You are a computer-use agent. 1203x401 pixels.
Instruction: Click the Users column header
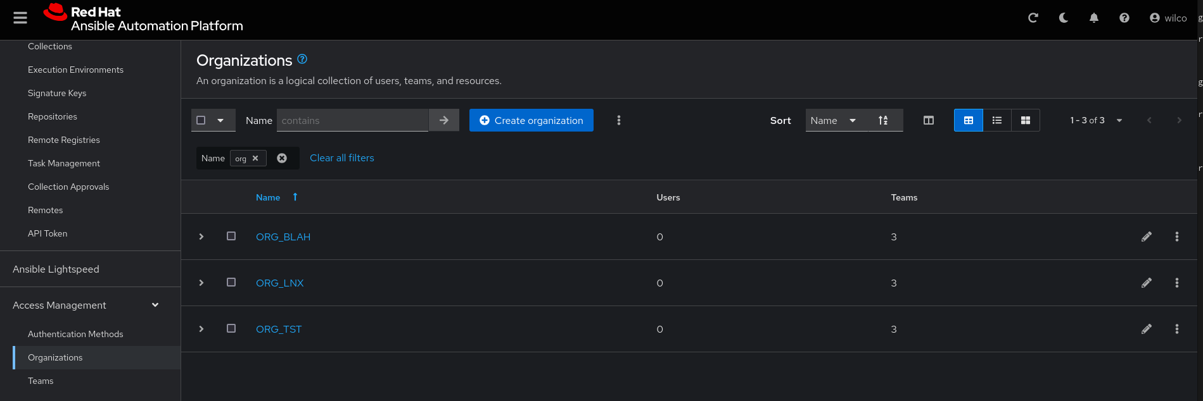[668, 197]
